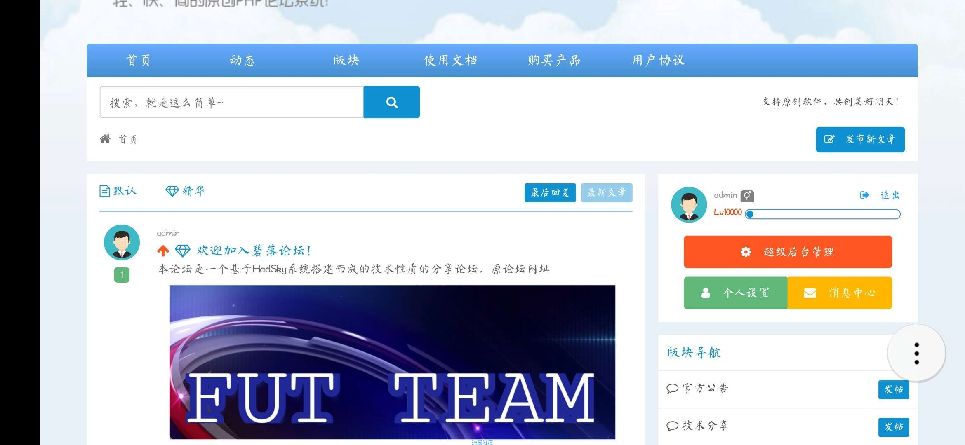The width and height of the screenshot is (965, 445).
Task: Switch sorting to 最新文章
Action: pyautogui.click(x=606, y=193)
